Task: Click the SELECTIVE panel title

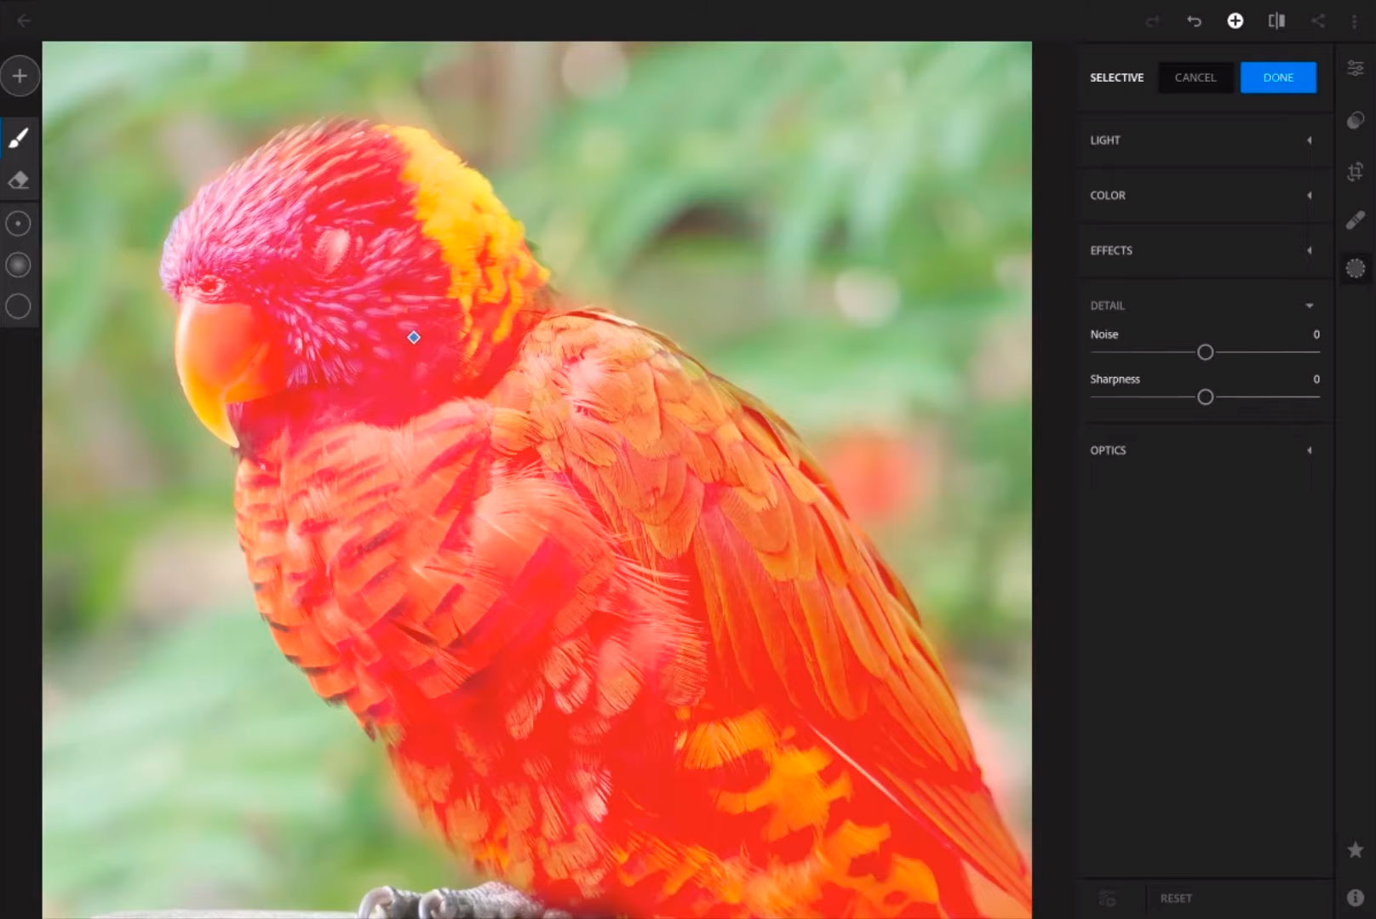Action: [1117, 77]
